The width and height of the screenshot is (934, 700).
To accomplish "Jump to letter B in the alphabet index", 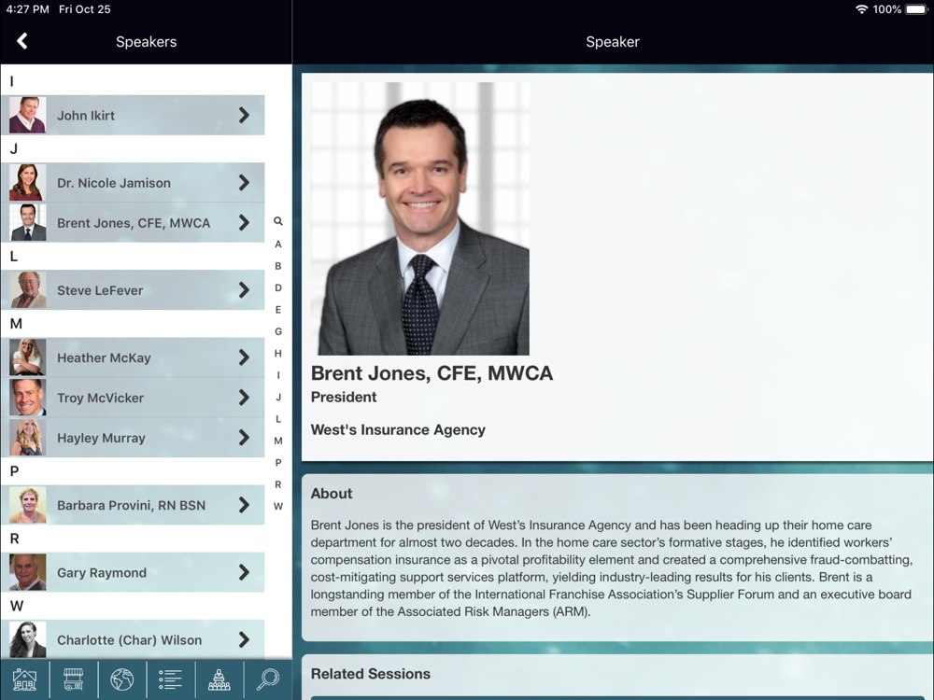I will 278,266.
